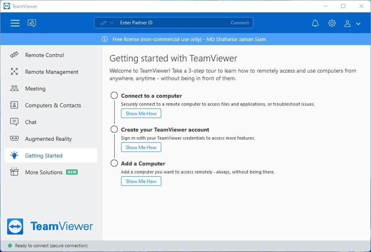The image size is (371, 252).
Task: Select the Create your TeamViewer account circle
Action: (114, 130)
